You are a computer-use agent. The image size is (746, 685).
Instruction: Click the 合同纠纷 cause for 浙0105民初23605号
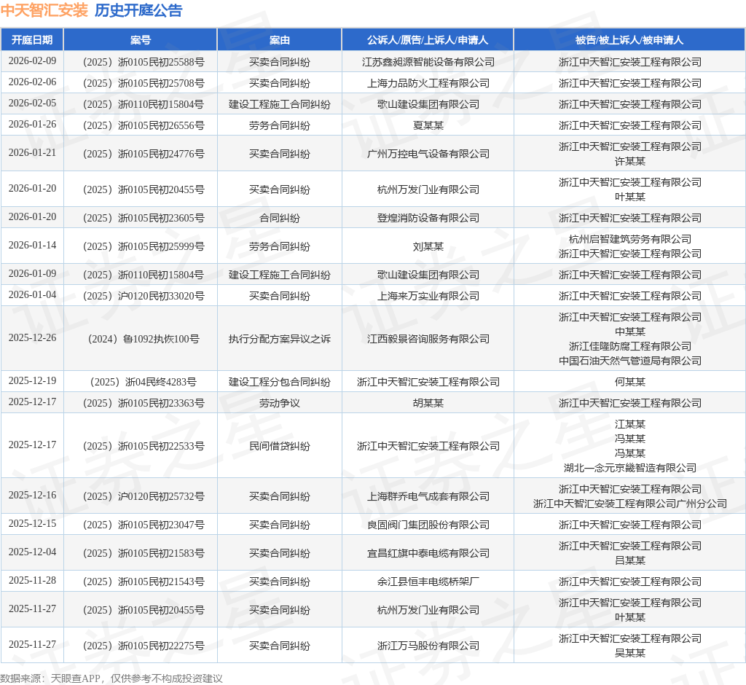click(x=279, y=218)
